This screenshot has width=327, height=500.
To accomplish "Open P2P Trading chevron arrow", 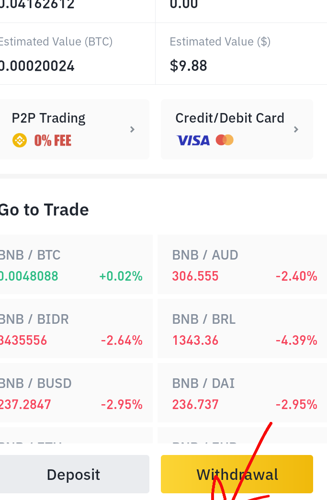I will pos(132,129).
